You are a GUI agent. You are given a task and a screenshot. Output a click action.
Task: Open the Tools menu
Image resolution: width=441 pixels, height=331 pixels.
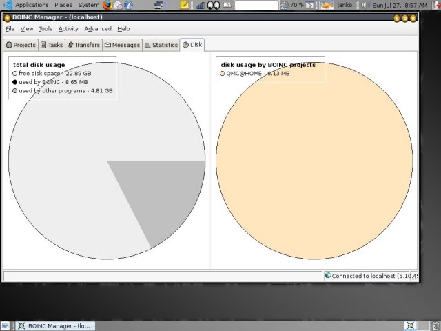point(45,29)
